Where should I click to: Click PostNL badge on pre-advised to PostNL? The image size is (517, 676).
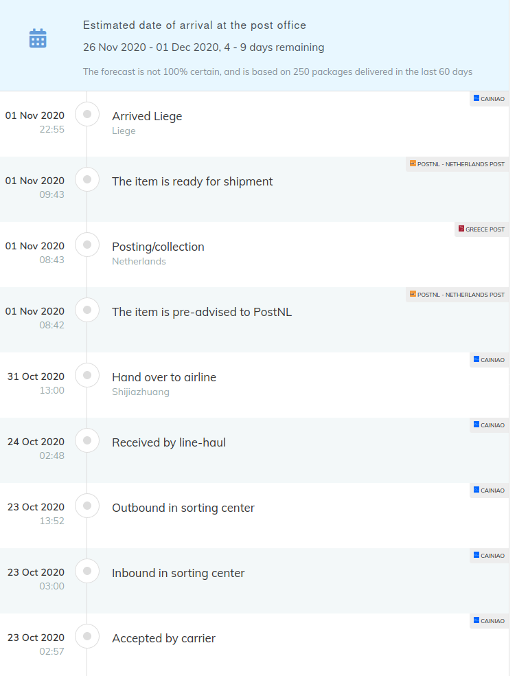457,295
